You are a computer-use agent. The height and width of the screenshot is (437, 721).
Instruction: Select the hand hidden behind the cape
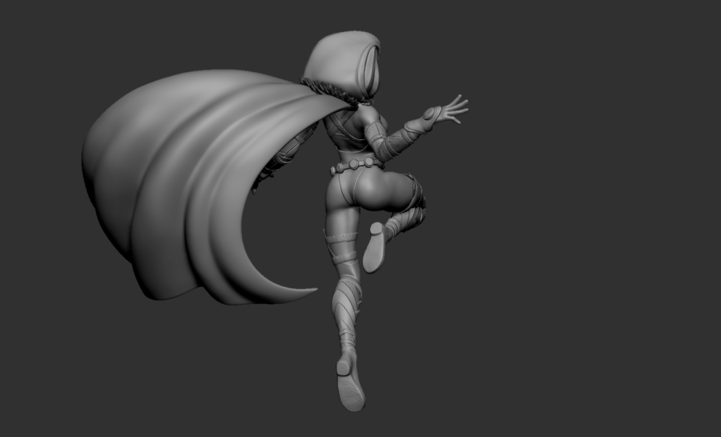pos(260,186)
